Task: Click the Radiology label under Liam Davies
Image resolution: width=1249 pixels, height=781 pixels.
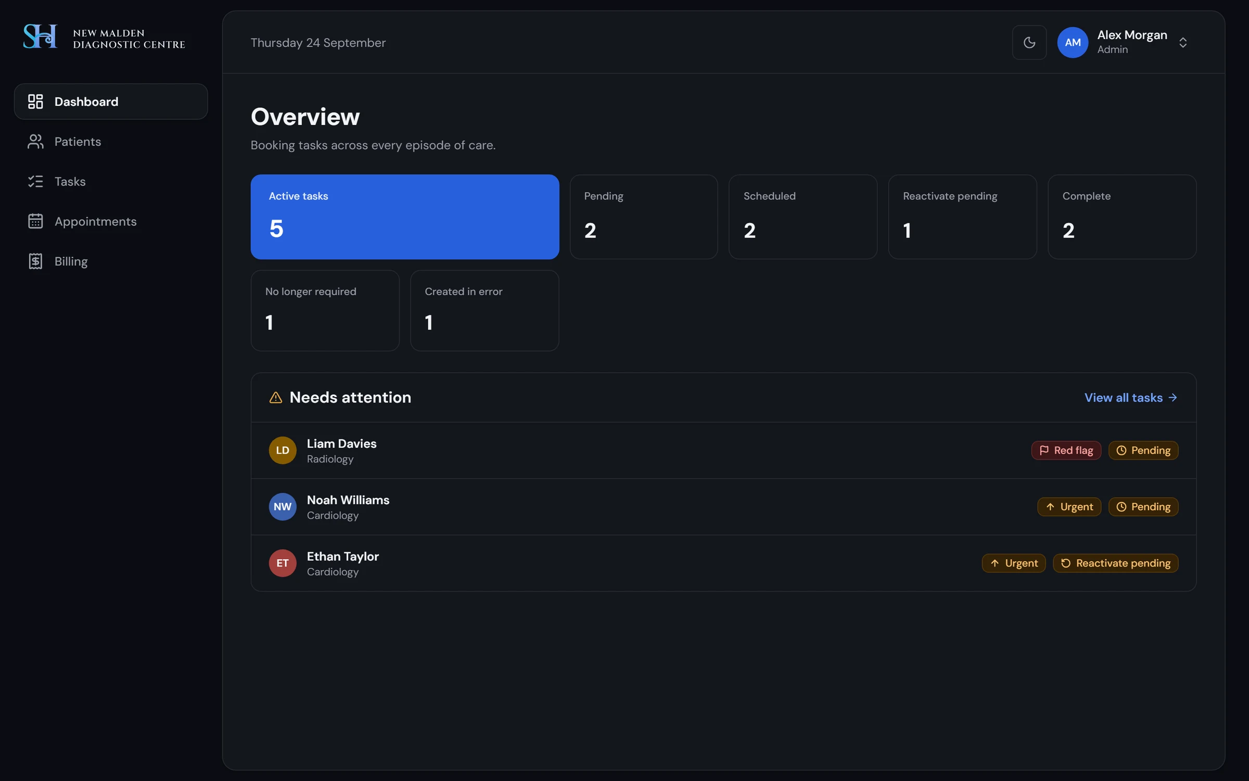Action: 330,459
